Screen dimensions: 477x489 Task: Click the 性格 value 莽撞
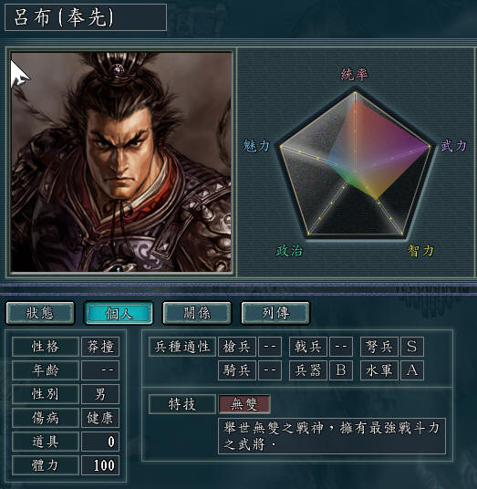pos(100,347)
